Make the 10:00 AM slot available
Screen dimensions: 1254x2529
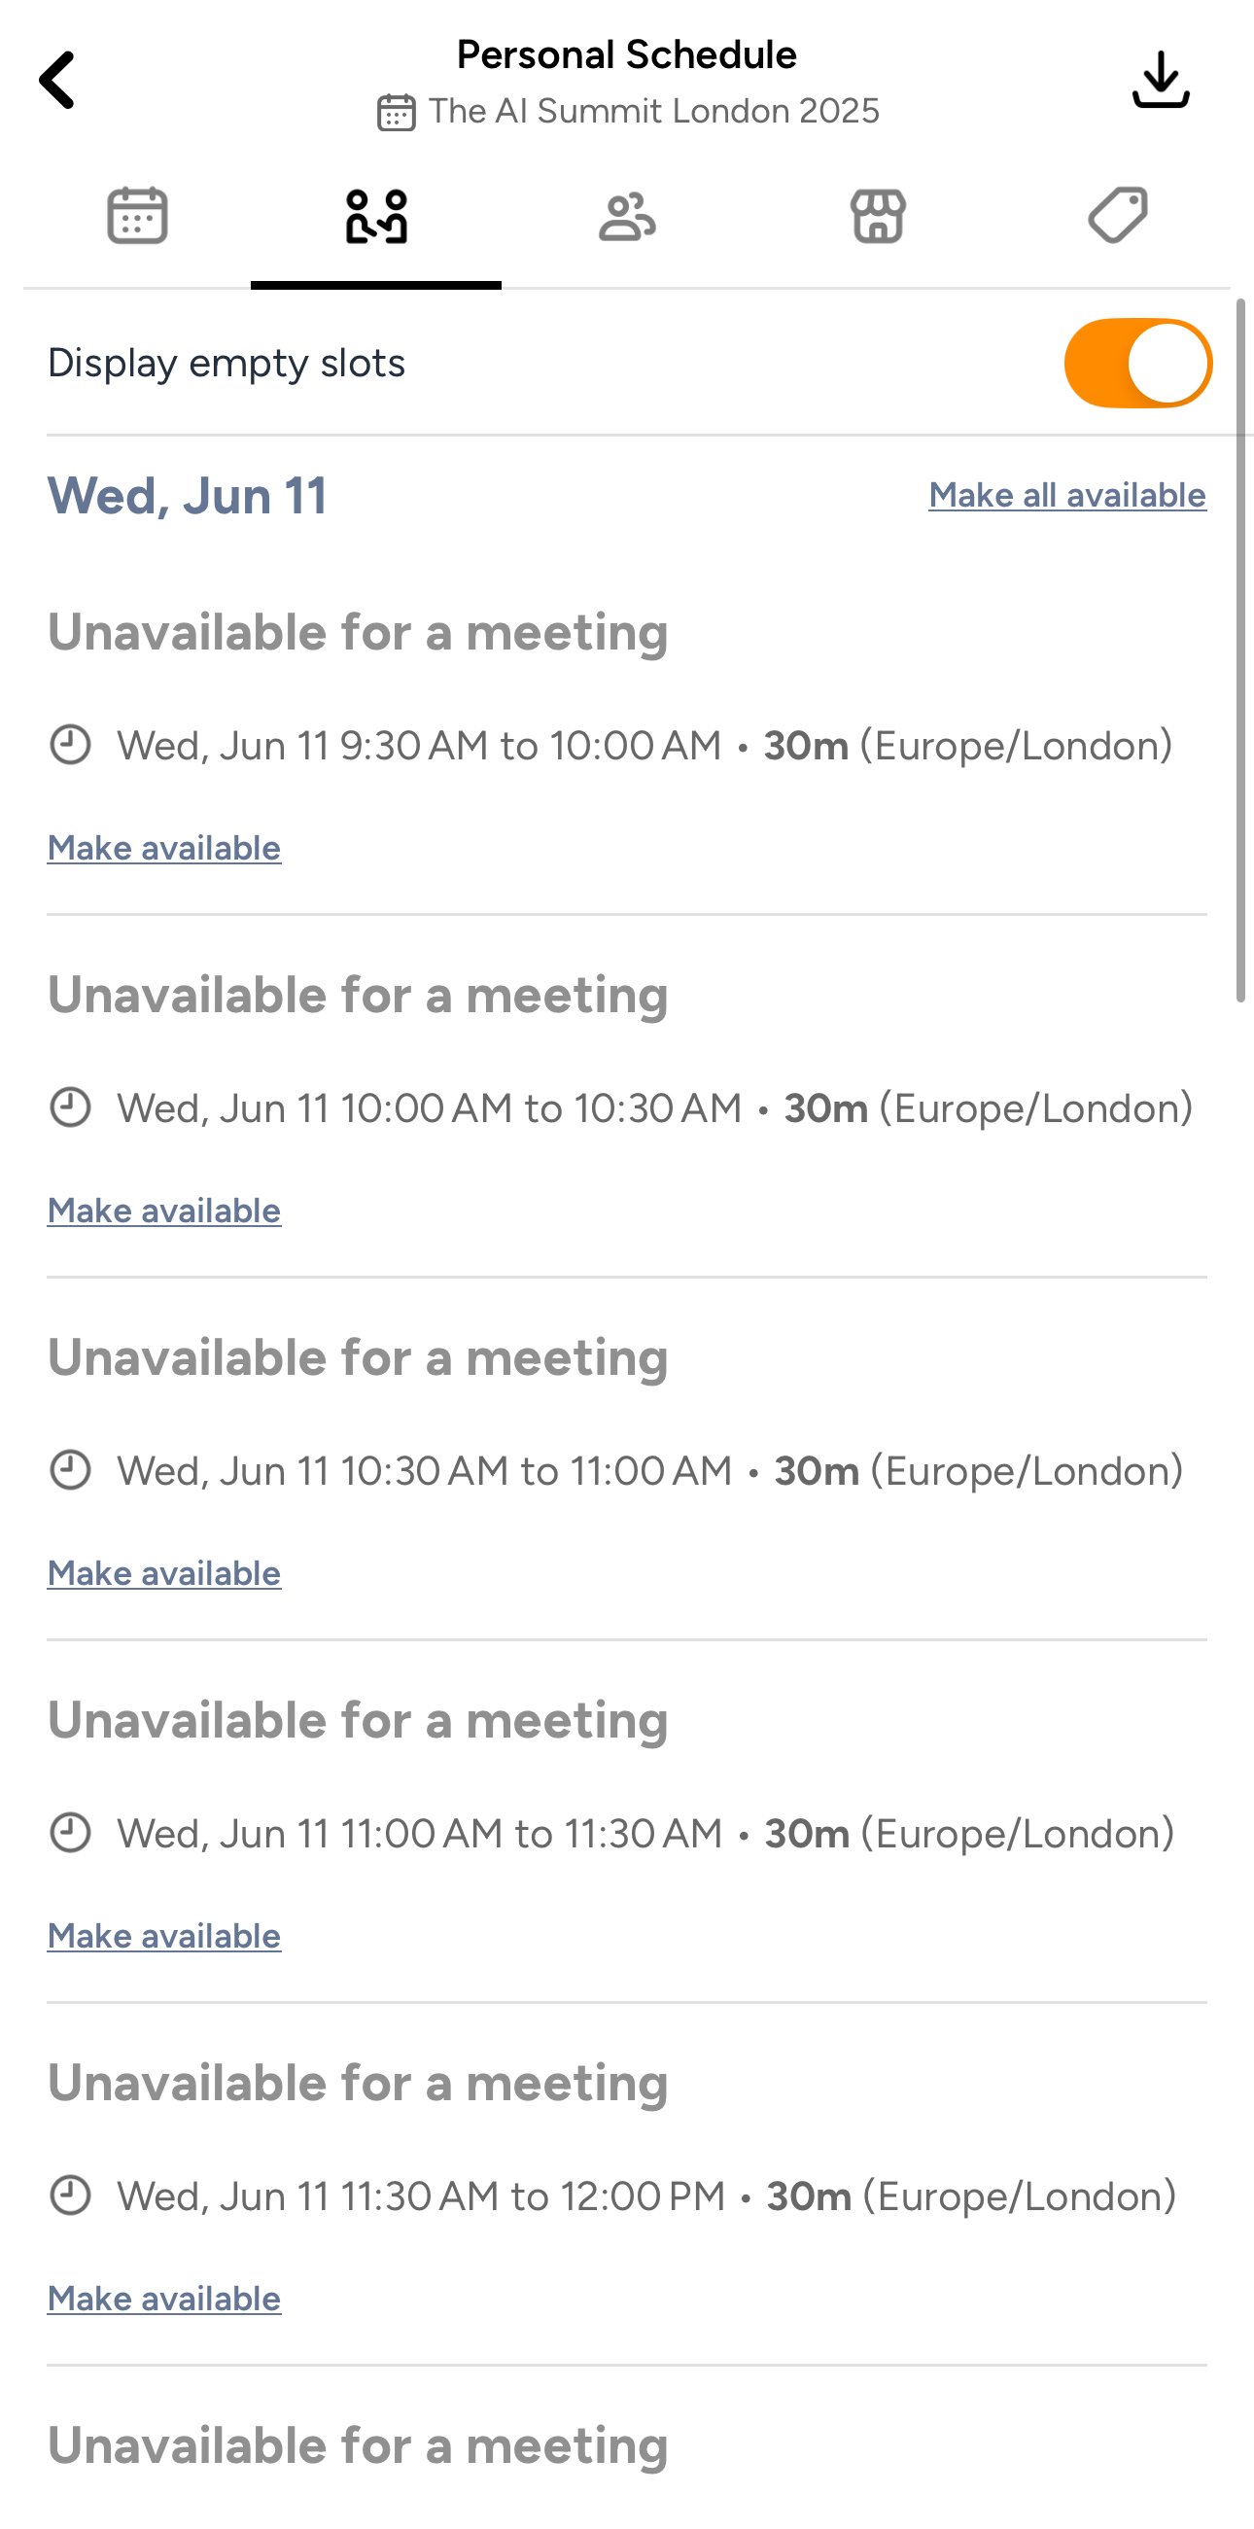(164, 1211)
